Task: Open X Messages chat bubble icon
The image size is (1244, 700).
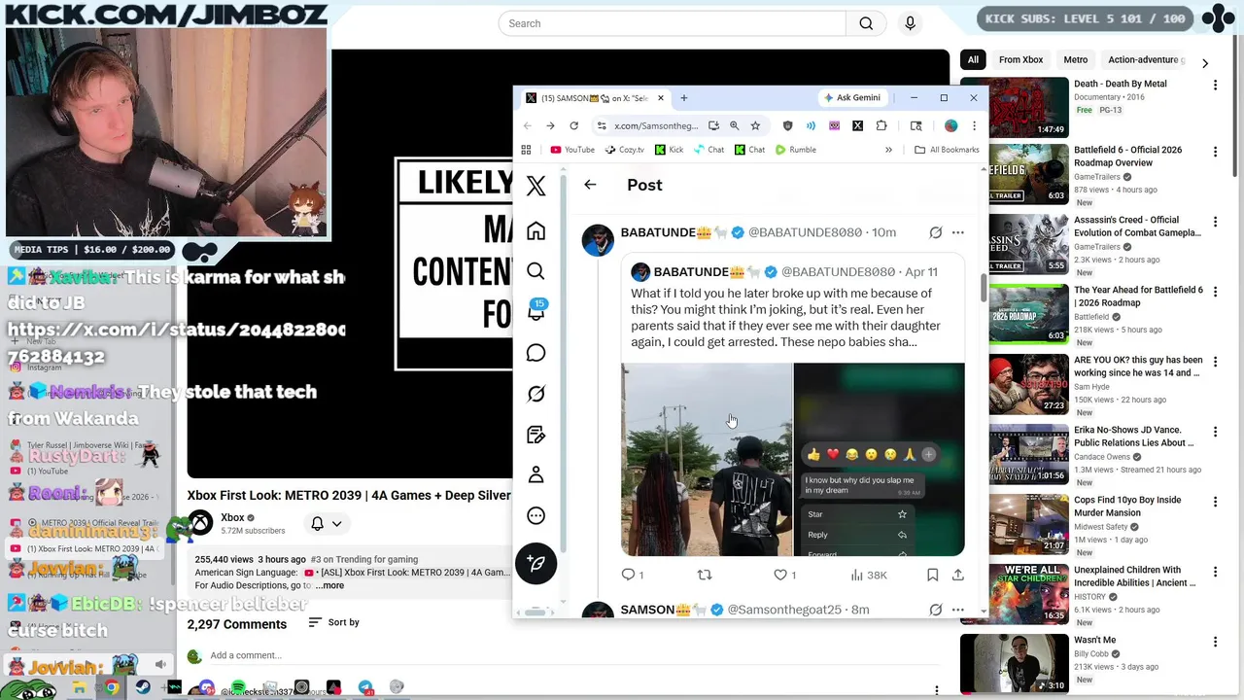Action: (x=536, y=353)
